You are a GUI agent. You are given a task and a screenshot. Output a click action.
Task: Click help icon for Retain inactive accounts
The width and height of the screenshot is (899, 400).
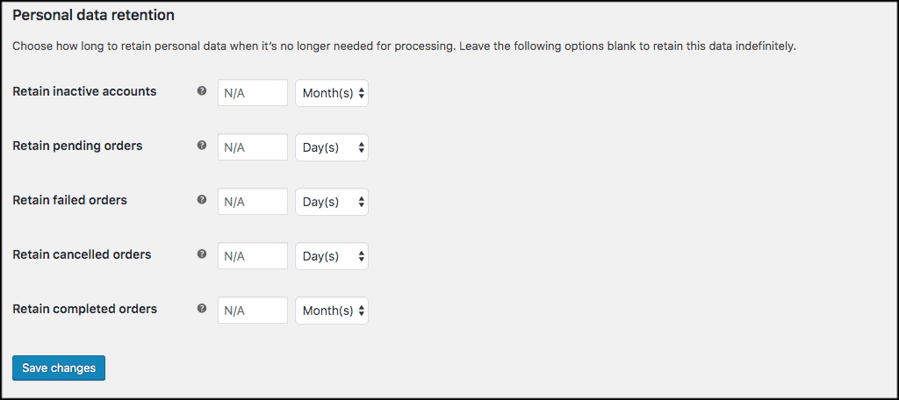(201, 90)
